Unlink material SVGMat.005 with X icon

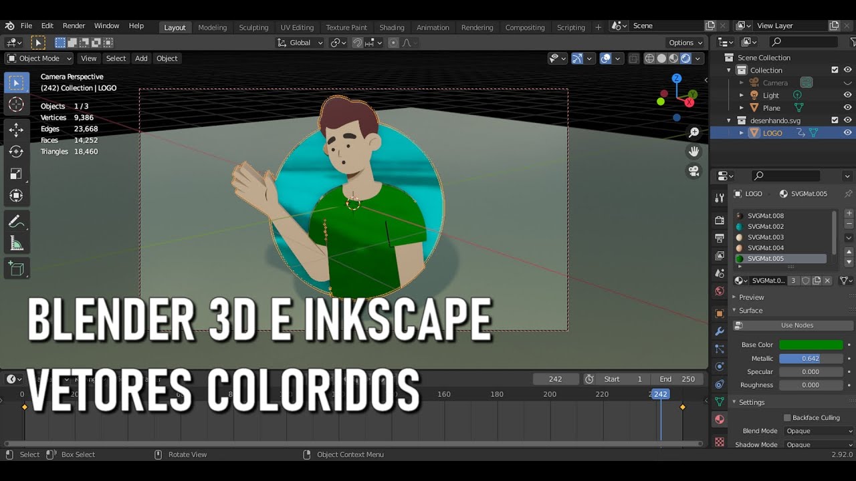827,281
